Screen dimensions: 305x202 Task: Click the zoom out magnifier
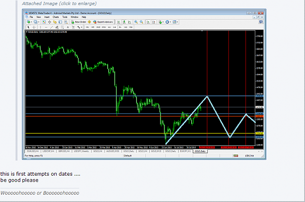coord(142,22)
